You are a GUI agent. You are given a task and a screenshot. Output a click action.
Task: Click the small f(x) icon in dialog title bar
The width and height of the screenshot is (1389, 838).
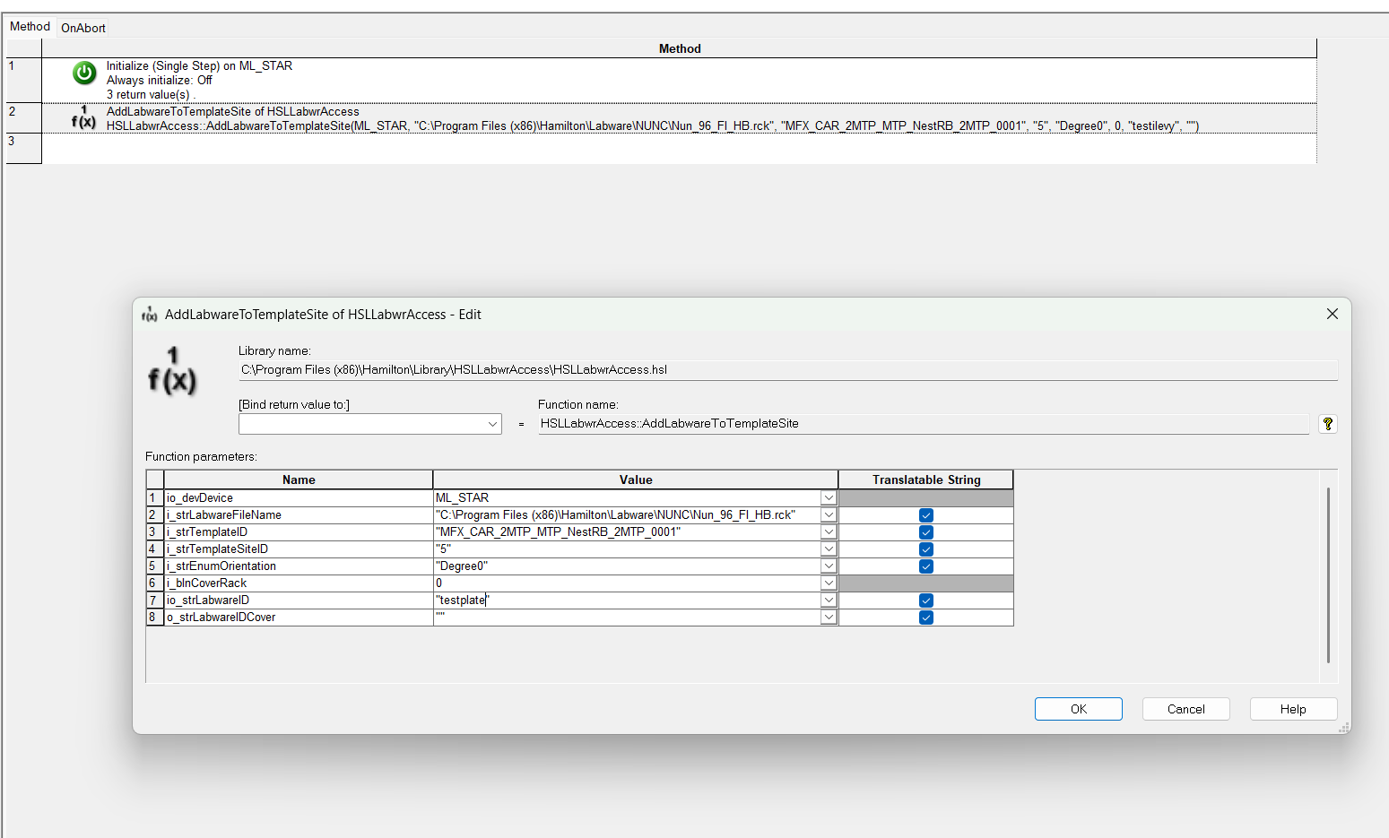point(149,315)
